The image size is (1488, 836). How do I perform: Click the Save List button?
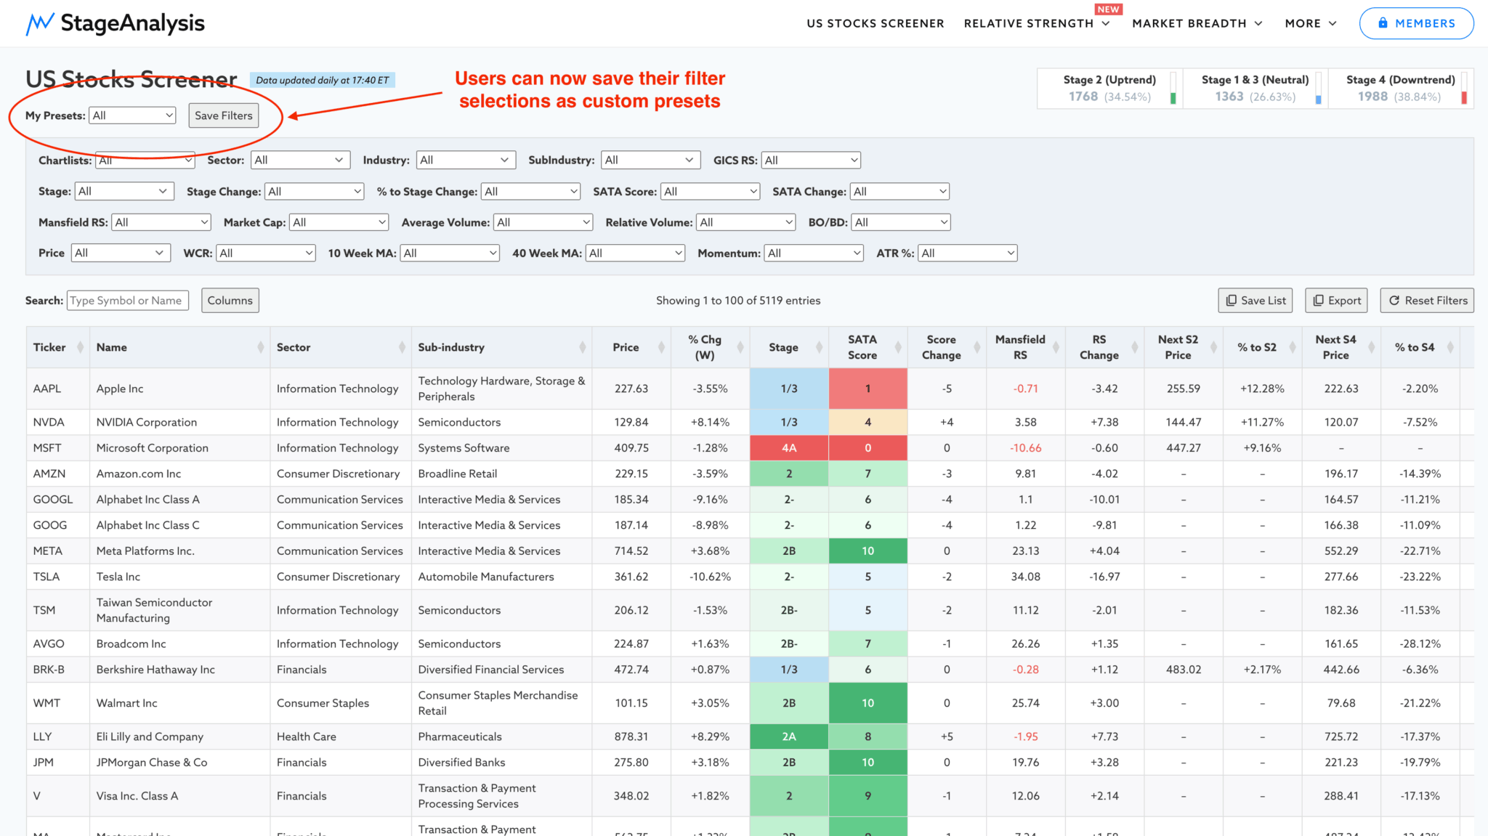click(x=1255, y=301)
